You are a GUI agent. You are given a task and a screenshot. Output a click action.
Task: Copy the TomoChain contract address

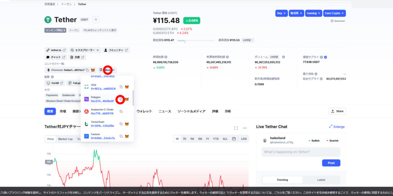(121, 124)
